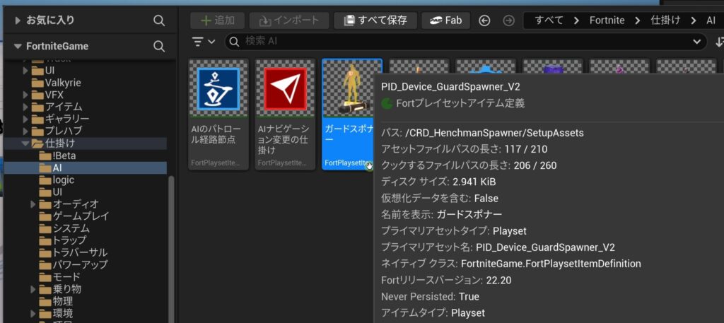724x323 pixels.
Task: Collapse the 仕掛け folder
Action: (x=25, y=143)
